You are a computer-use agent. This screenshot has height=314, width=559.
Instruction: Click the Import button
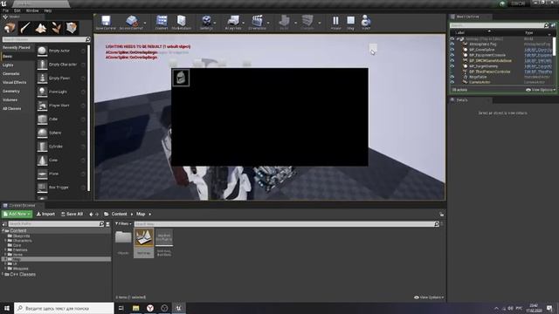click(45, 214)
